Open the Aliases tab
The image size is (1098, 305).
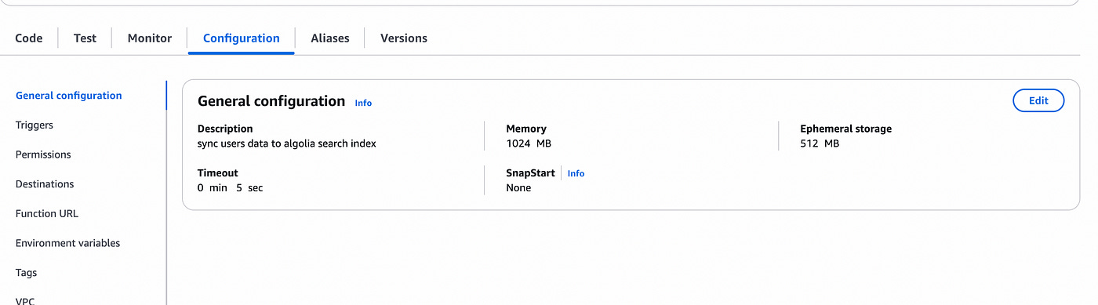pyautogui.click(x=330, y=38)
